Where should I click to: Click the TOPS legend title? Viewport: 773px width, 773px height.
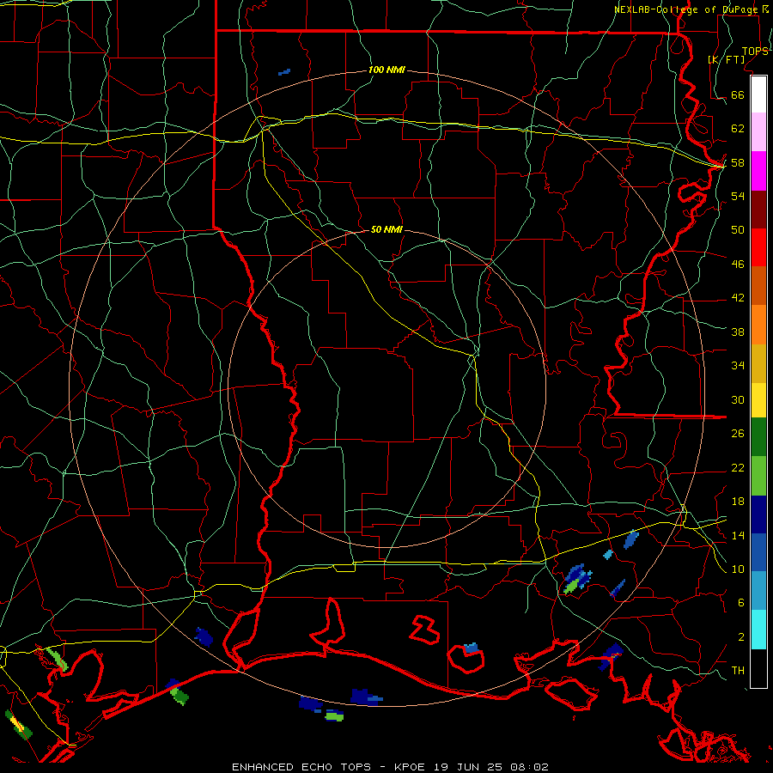[755, 52]
